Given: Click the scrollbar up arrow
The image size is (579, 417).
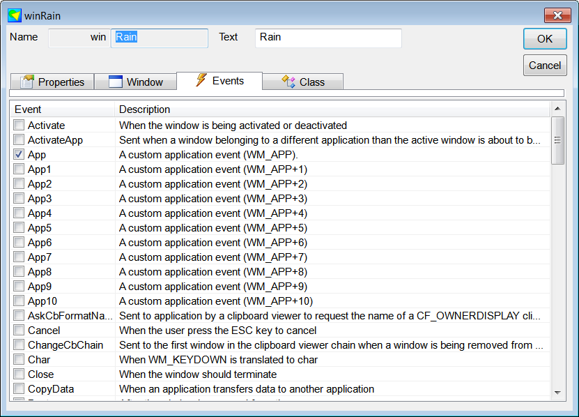Looking at the screenshot, I should click(557, 109).
